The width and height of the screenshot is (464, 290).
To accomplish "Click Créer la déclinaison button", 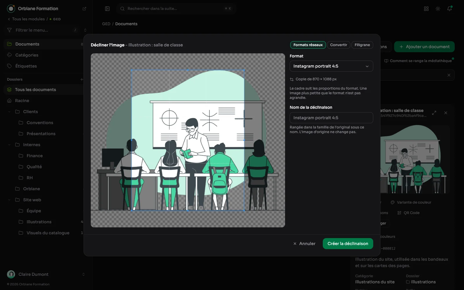I will [348, 244].
